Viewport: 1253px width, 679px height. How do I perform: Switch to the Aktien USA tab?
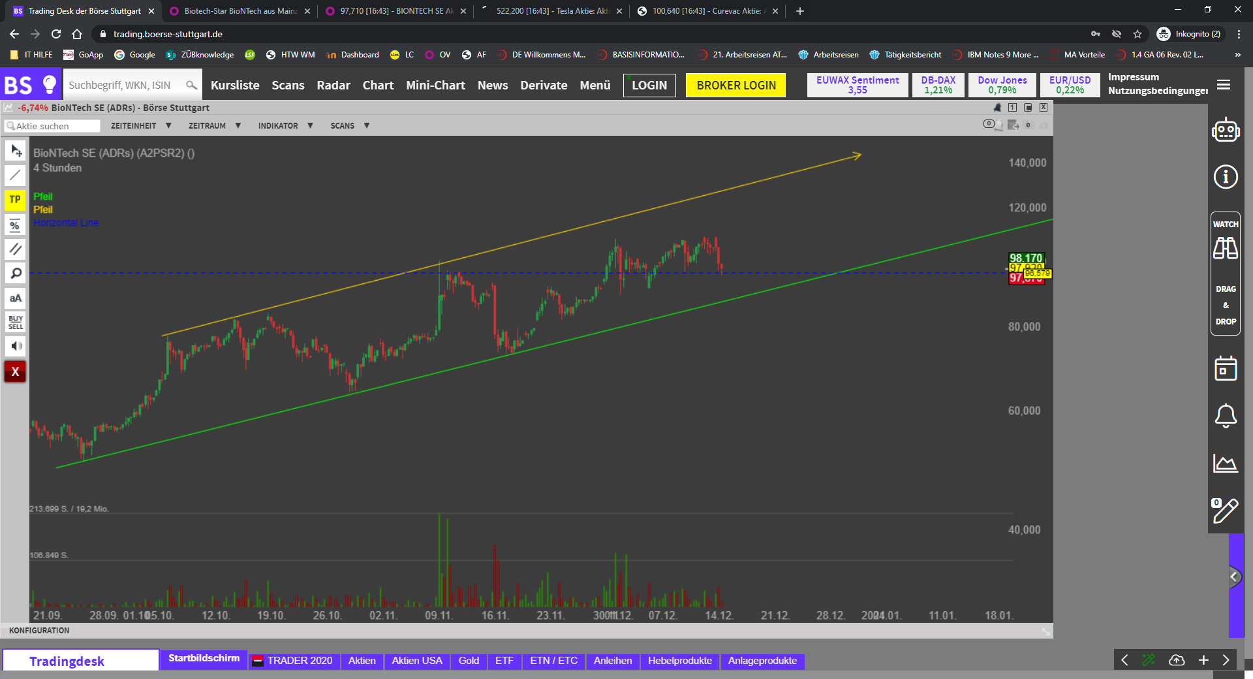[417, 661]
